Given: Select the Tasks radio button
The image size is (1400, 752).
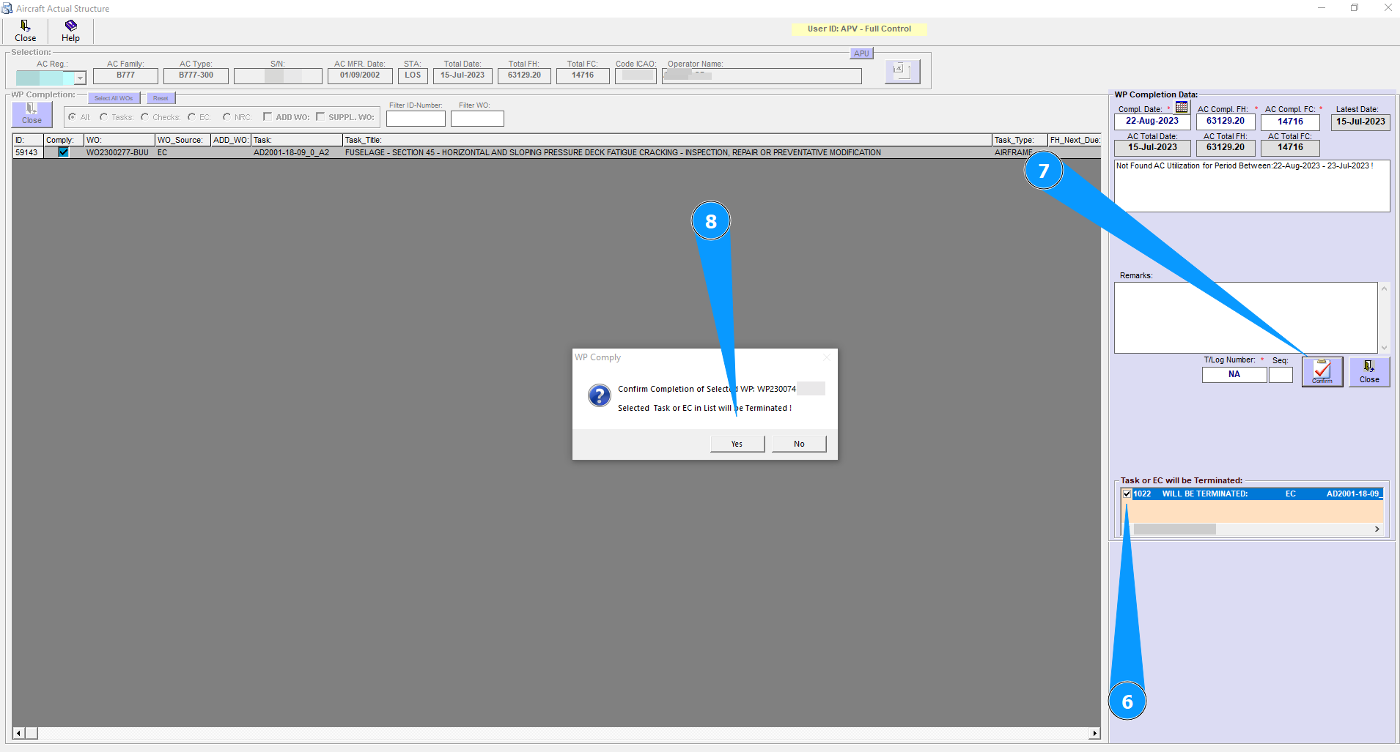Looking at the screenshot, I should [x=103, y=117].
